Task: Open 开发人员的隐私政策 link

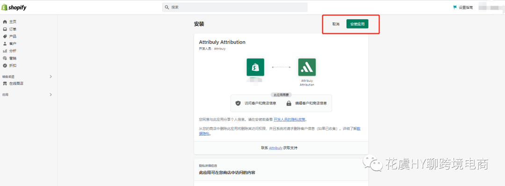Action: [x=289, y=119]
